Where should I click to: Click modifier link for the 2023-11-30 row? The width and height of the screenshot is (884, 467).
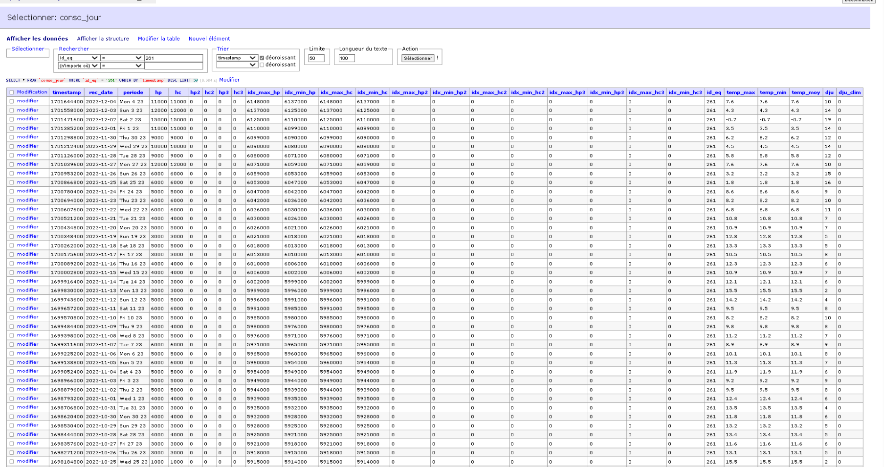[x=27, y=137]
